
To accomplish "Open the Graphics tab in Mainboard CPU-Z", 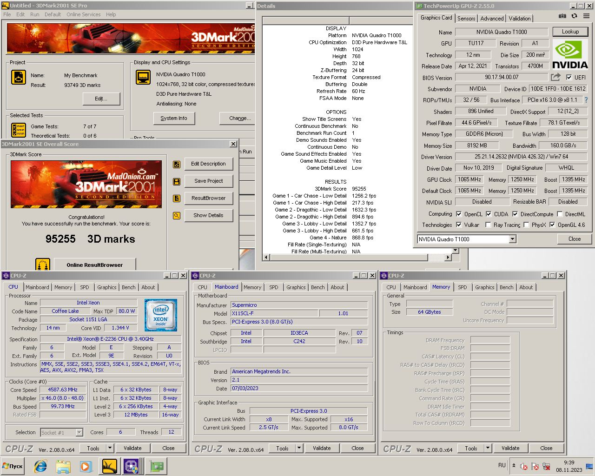I will click(296, 287).
